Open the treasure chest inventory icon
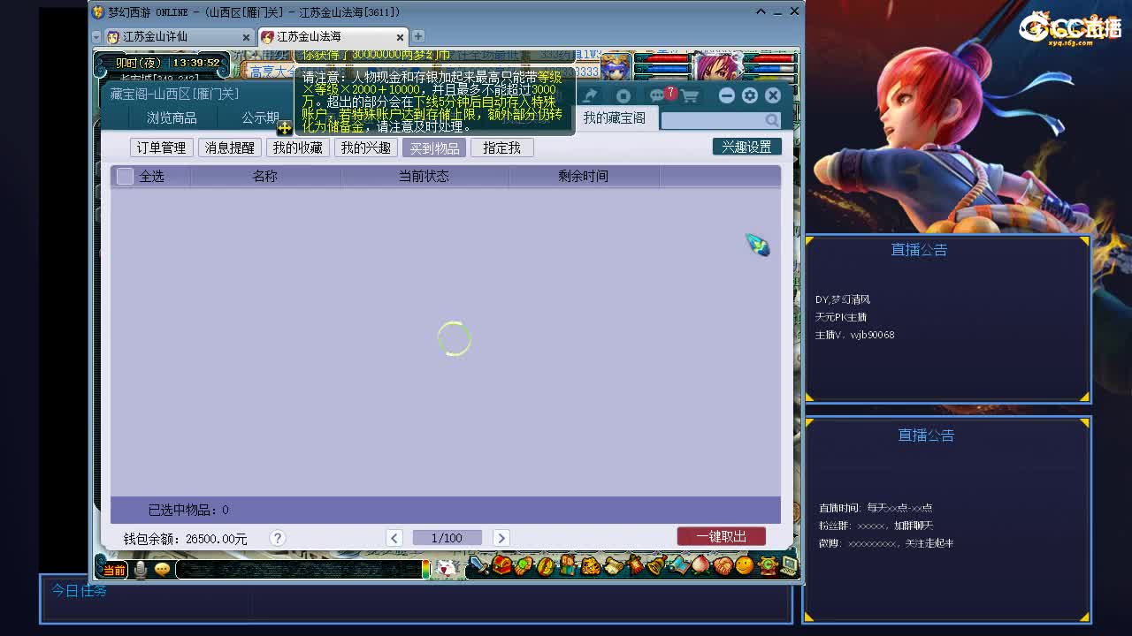Screen dimensions: 1132x636 pyautogui.click(x=502, y=565)
